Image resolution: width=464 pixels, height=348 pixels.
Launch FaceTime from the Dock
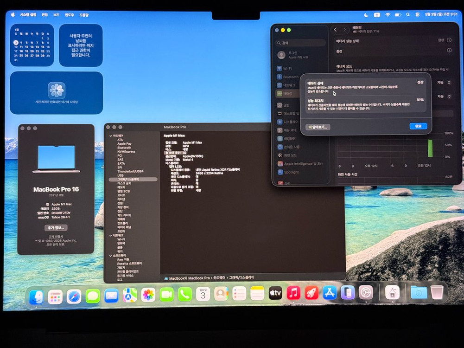166,294
